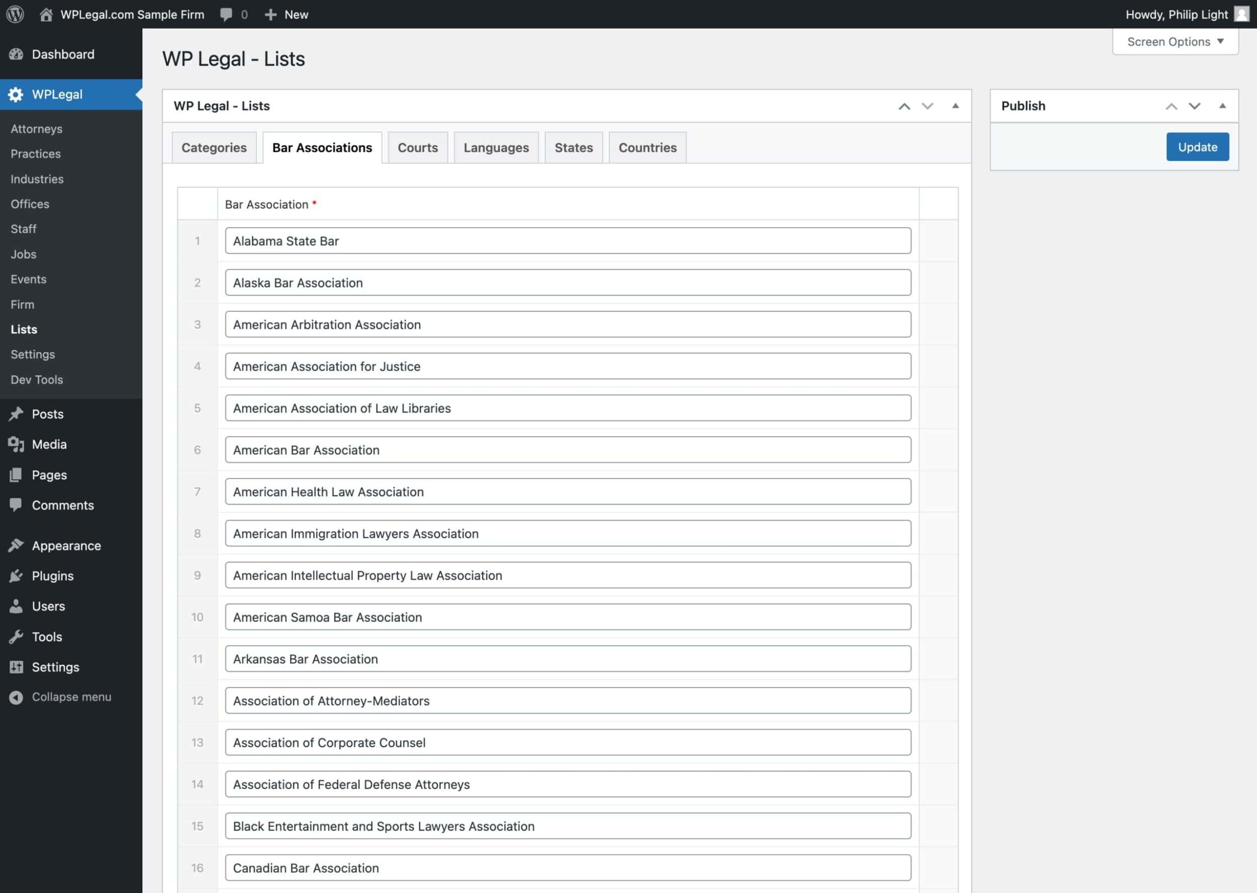Open the Dev Tools submenu item

coord(37,379)
